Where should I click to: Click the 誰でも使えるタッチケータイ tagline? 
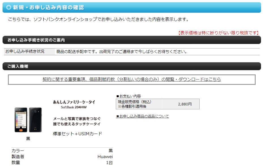tap(77, 124)
